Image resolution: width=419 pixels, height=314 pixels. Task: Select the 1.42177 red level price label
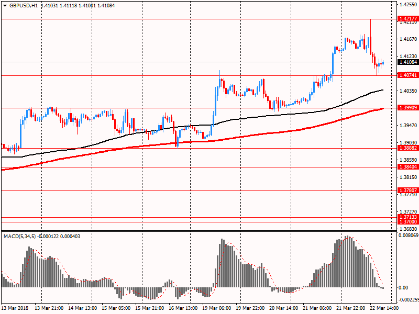click(x=408, y=18)
